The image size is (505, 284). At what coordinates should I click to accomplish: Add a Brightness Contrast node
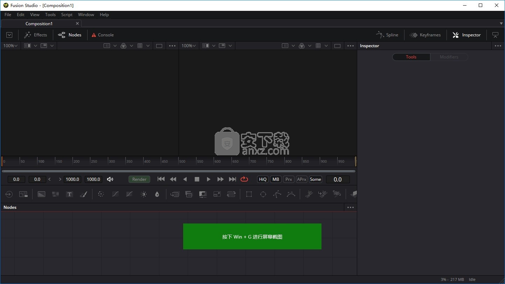click(x=143, y=194)
